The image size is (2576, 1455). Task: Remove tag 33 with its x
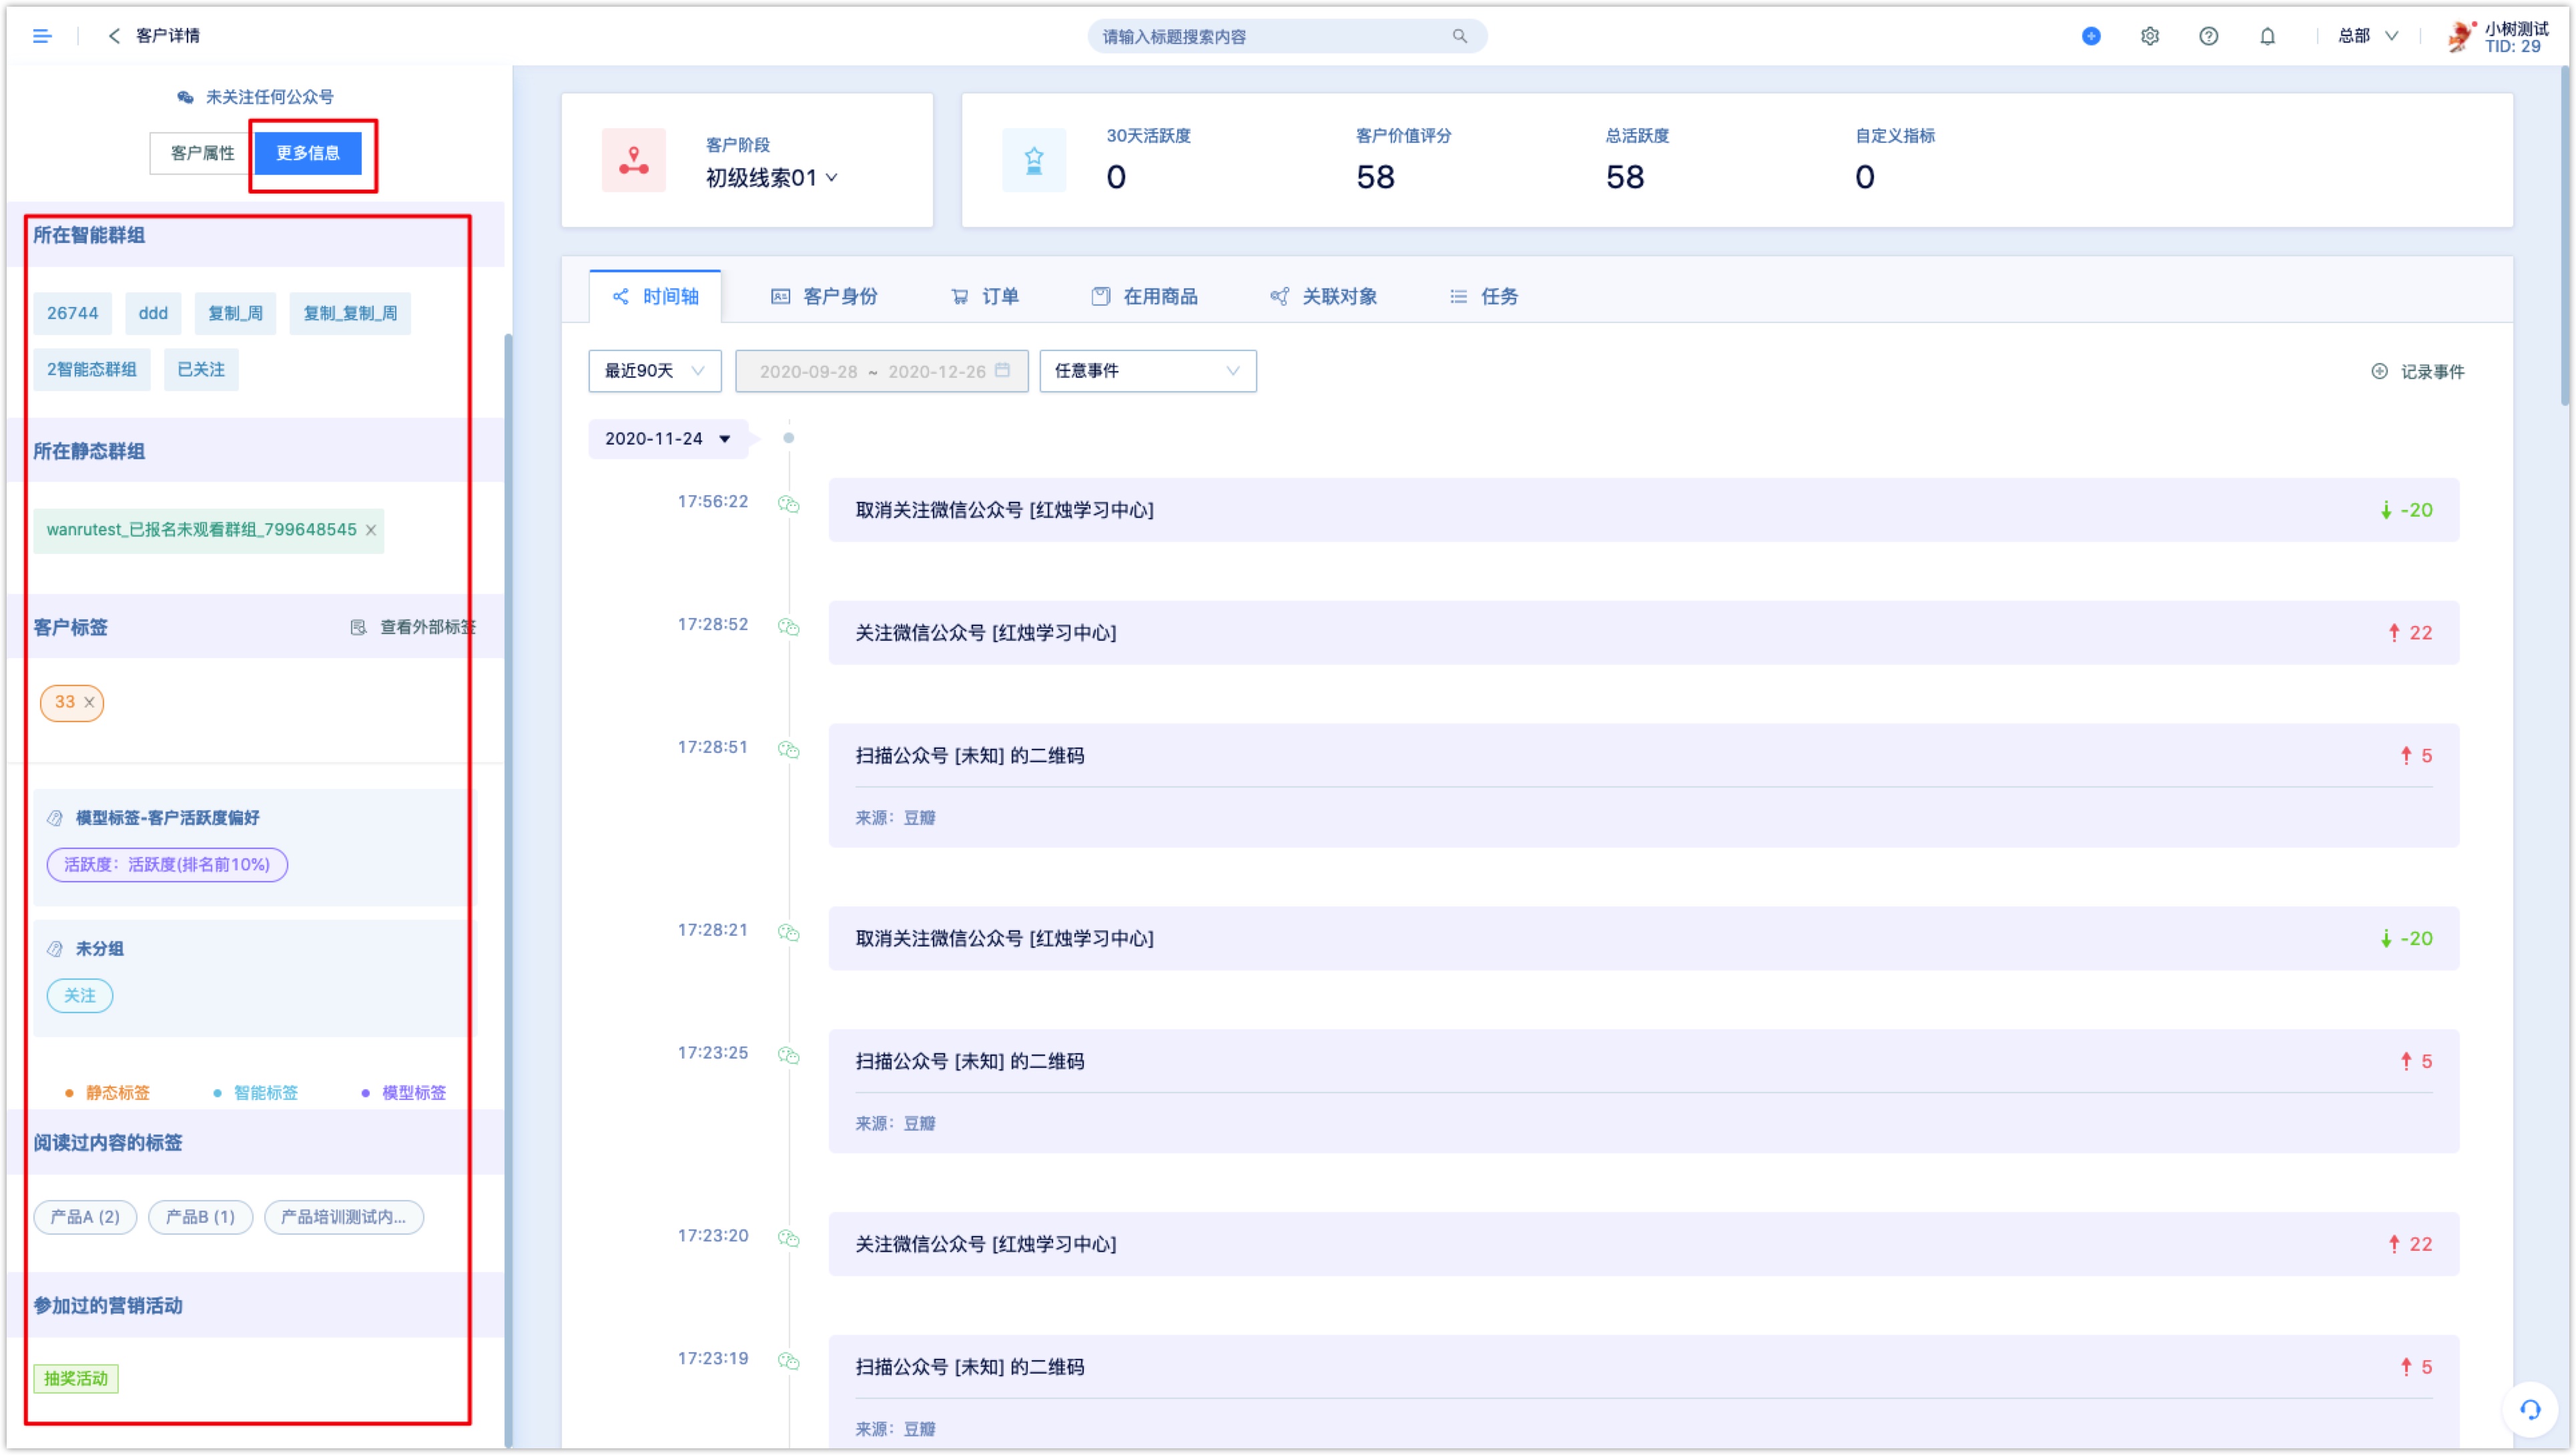[89, 702]
